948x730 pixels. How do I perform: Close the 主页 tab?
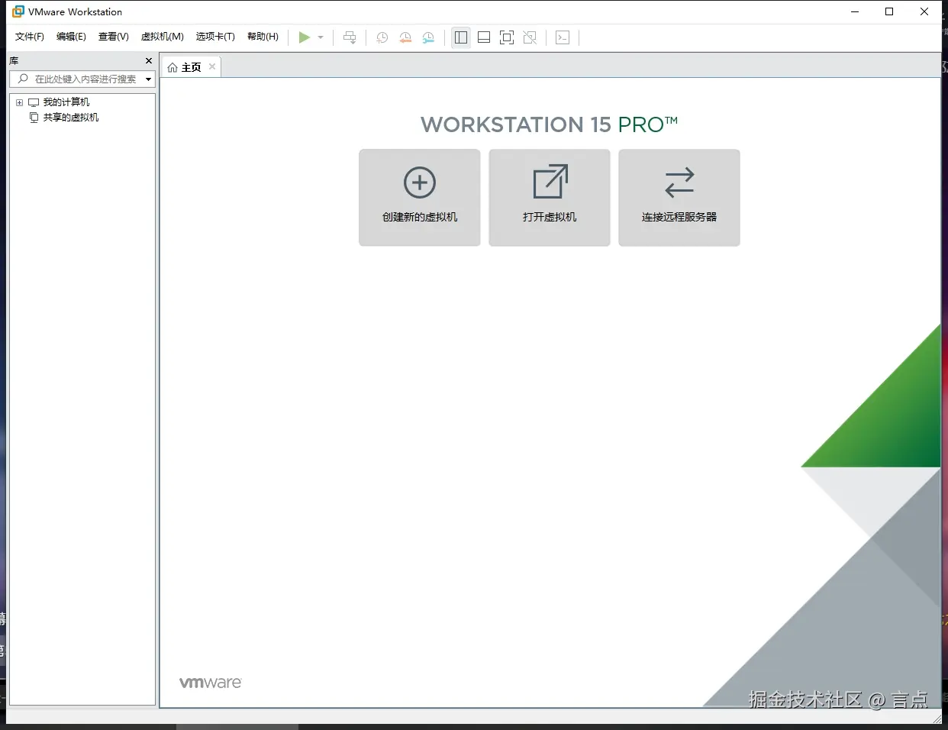tap(212, 66)
